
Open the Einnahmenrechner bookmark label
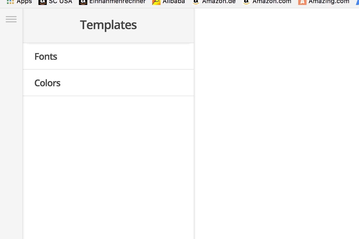tap(117, 2)
